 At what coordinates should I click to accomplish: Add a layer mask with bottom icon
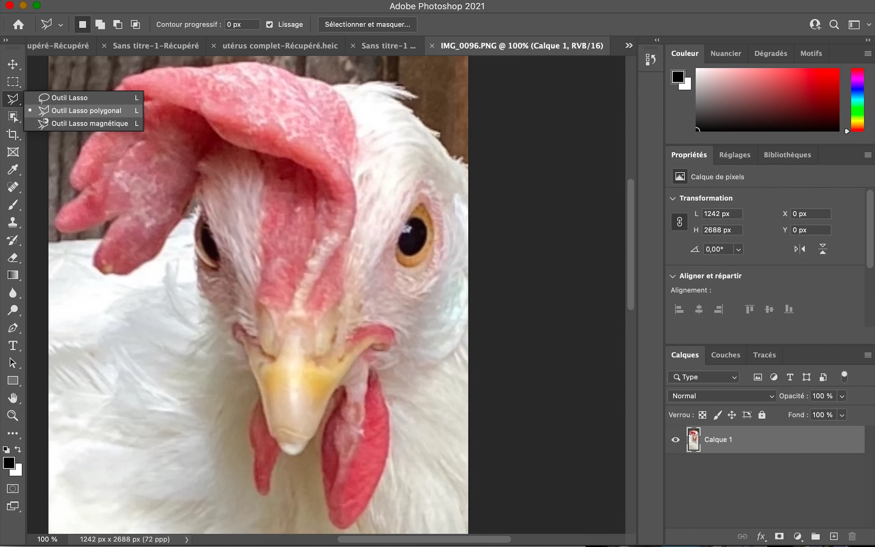779,536
